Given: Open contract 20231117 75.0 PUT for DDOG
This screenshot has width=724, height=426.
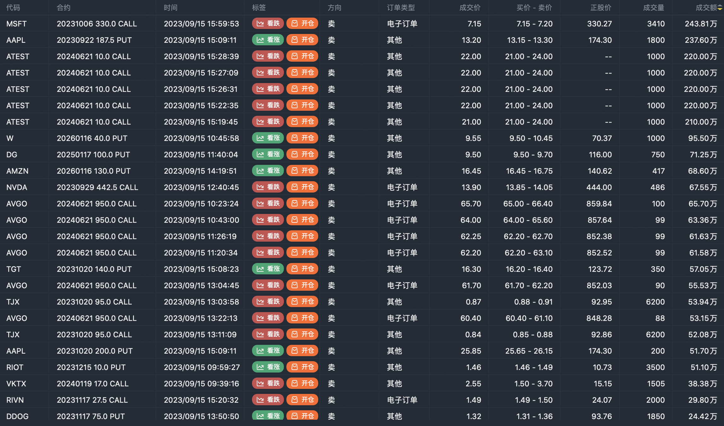Looking at the screenshot, I should pos(91,416).
